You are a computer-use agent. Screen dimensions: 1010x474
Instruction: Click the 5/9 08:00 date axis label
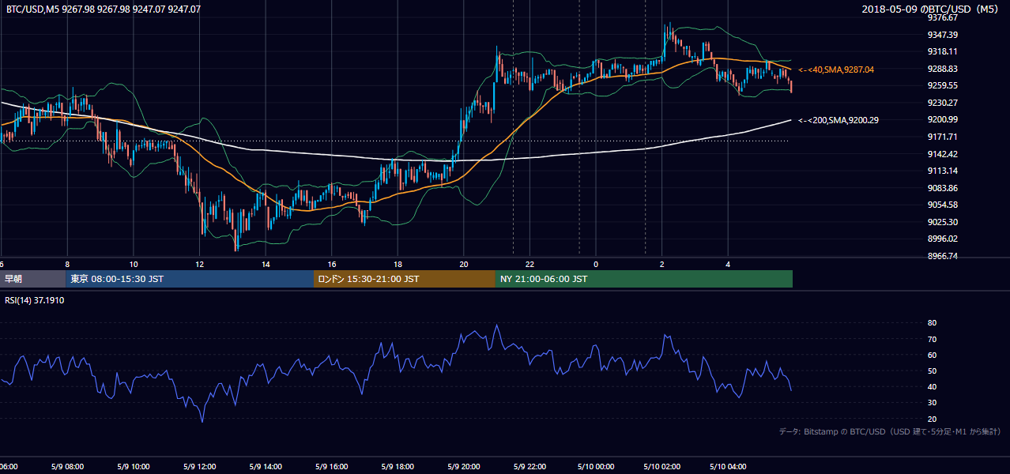pyautogui.click(x=66, y=467)
